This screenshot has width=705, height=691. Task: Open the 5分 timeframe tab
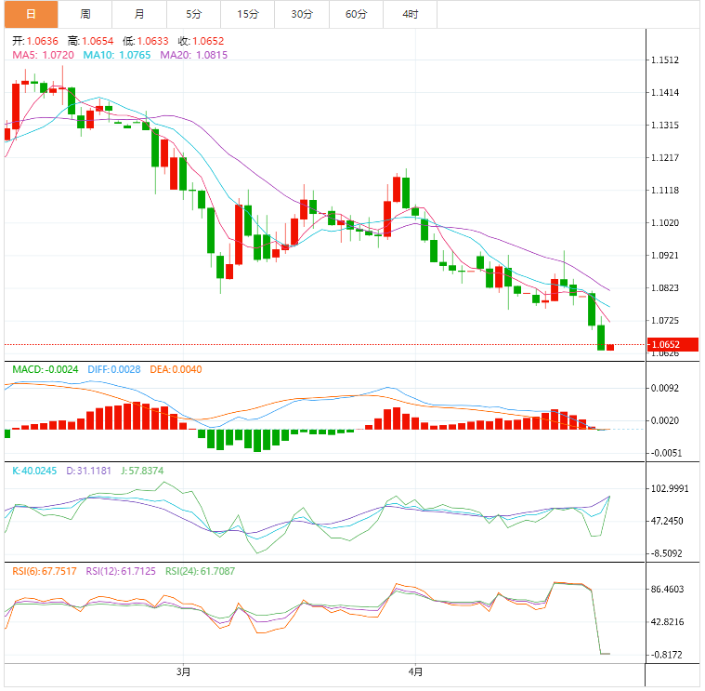[193, 14]
